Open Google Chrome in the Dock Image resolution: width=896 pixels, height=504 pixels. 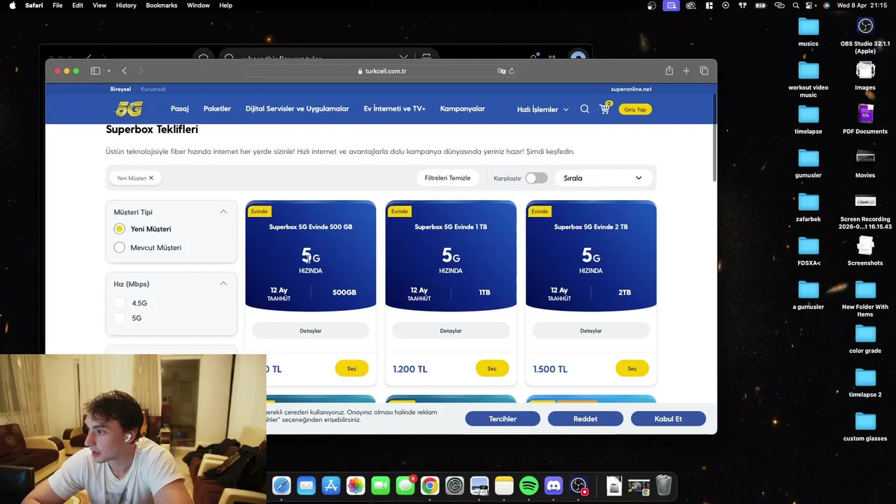(430, 485)
